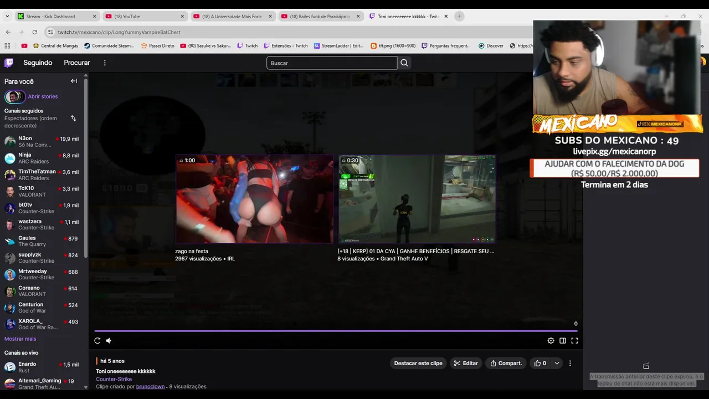The image size is (709, 399).
Task: Play the KERP 01 DA CYA thumbnail
Action: pyautogui.click(x=417, y=199)
